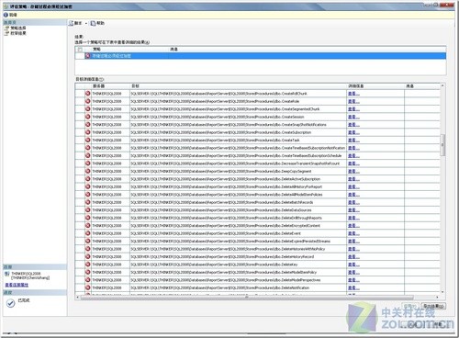Open View details link for dbo.CreateTask
The height and width of the screenshot is (338, 459).
tap(353, 140)
